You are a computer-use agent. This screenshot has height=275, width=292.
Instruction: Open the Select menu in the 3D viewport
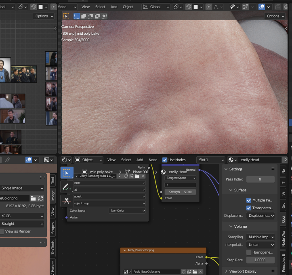coord(100,7)
